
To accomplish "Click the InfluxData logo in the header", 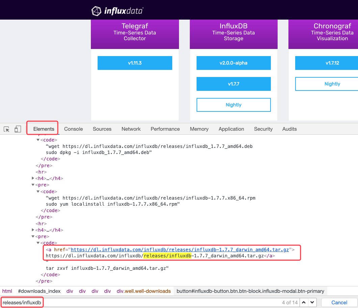I will pos(117,11).
